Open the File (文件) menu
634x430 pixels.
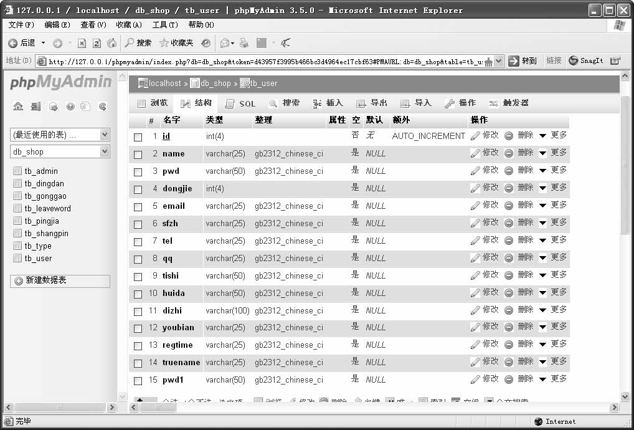coord(21,25)
